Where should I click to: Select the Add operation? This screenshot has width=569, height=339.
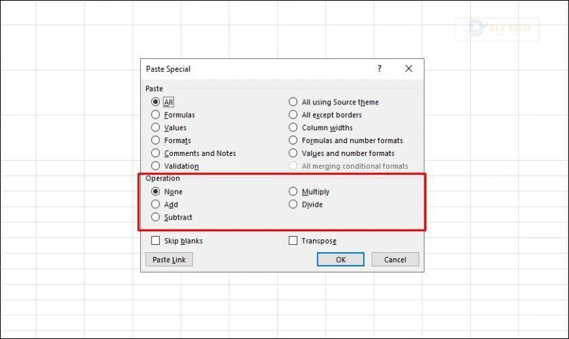[x=156, y=204]
